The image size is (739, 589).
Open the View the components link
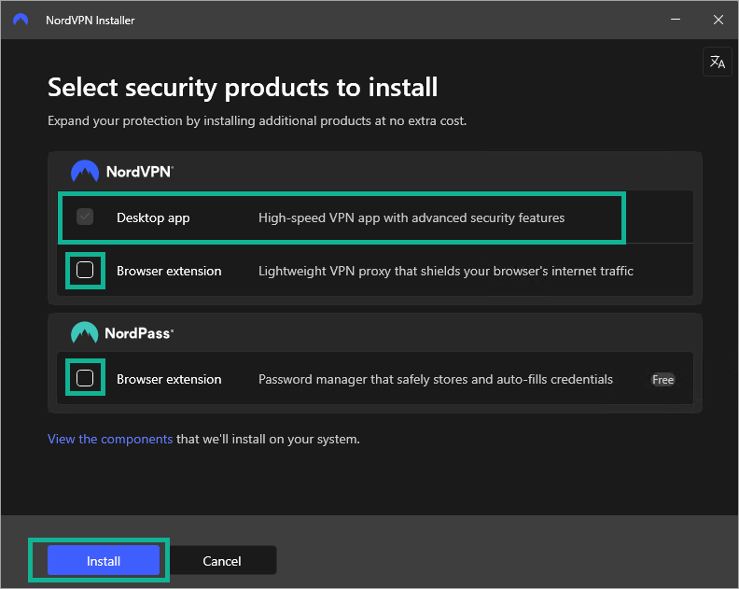click(x=110, y=439)
